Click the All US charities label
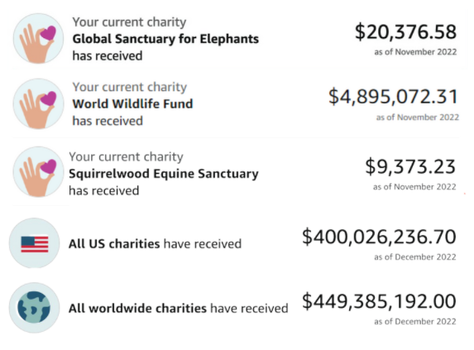Image resolution: width=474 pixels, height=350 pixels. coord(114,243)
